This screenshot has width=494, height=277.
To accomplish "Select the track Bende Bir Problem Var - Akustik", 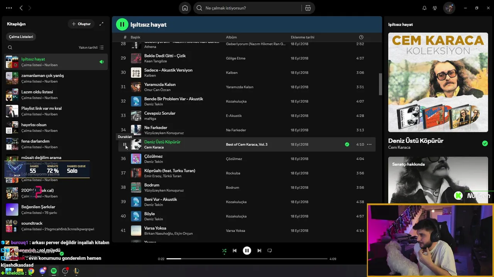I will click(x=174, y=99).
